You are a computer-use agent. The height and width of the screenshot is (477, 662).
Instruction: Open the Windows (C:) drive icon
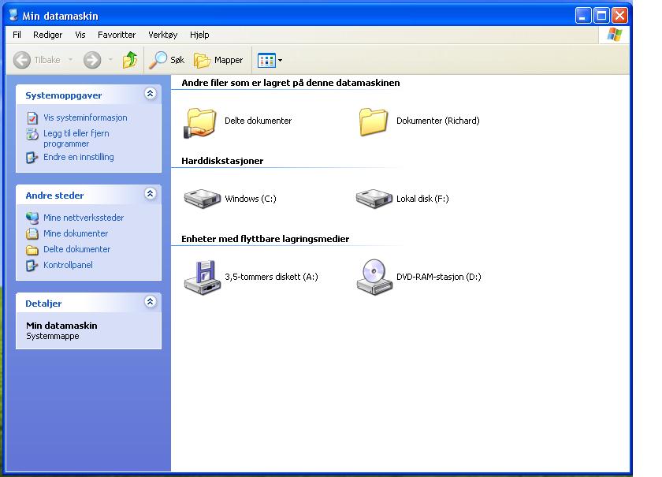(x=203, y=199)
